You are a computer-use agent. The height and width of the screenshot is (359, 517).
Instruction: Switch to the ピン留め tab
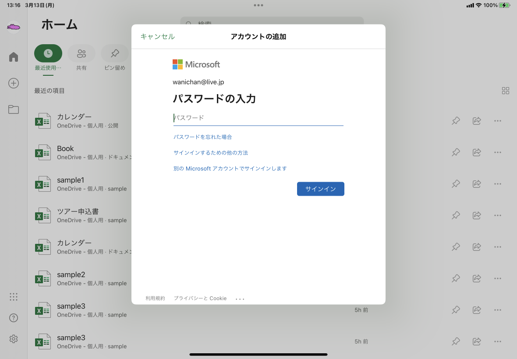click(x=114, y=57)
